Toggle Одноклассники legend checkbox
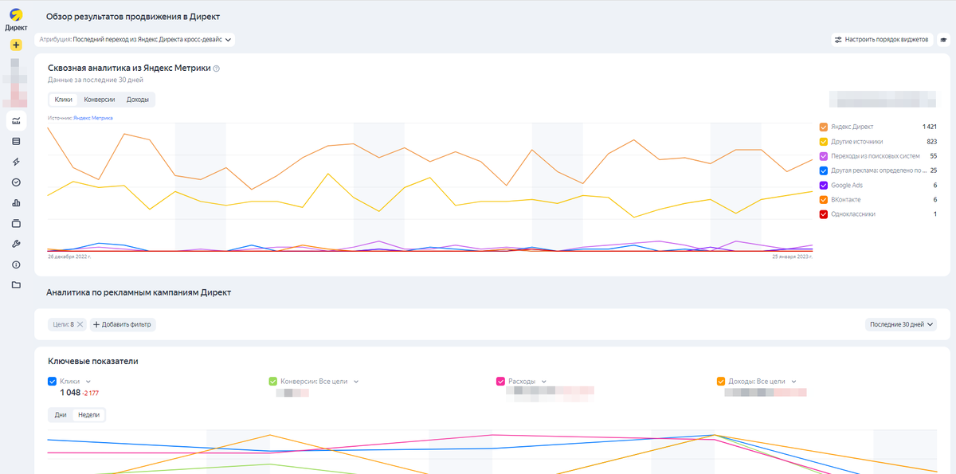The height and width of the screenshot is (474, 956). tap(823, 214)
